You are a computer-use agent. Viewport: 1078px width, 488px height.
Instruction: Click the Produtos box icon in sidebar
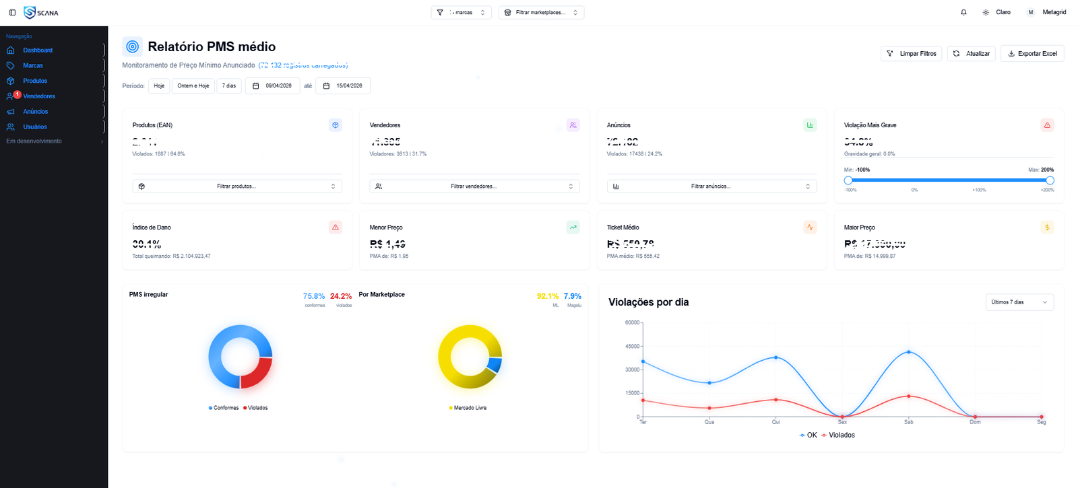10,81
